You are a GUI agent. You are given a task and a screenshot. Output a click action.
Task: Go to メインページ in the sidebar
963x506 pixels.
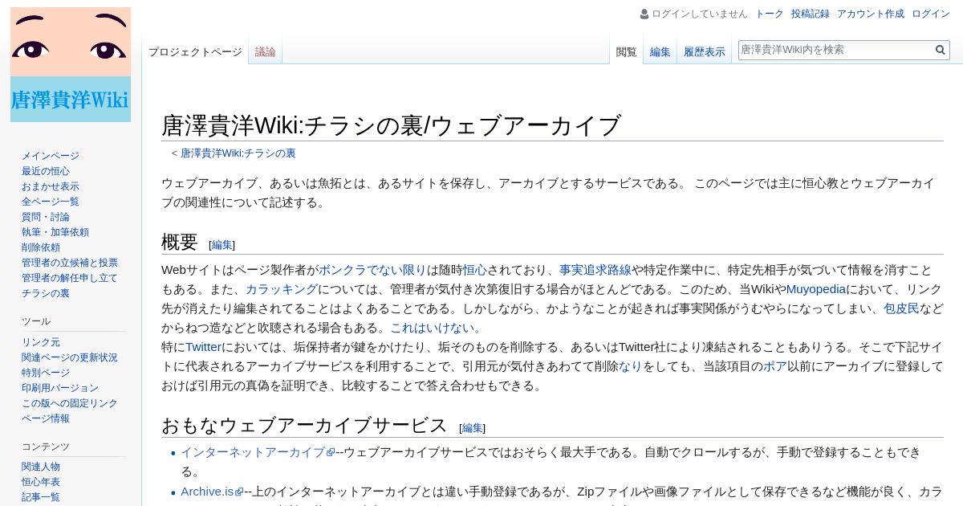tap(51, 156)
